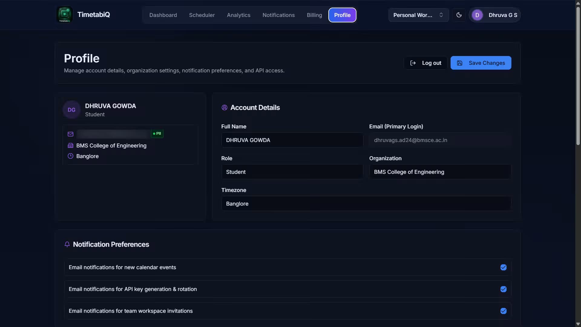Click BMS College of Engineering in profile card

pyautogui.click(x=111, y=146)
